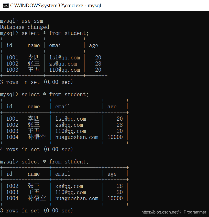Image resolution: width=209 pixels, height=217 pixels.
Task: Click the 'Database changed' message
Action: [x=25, y=27]
